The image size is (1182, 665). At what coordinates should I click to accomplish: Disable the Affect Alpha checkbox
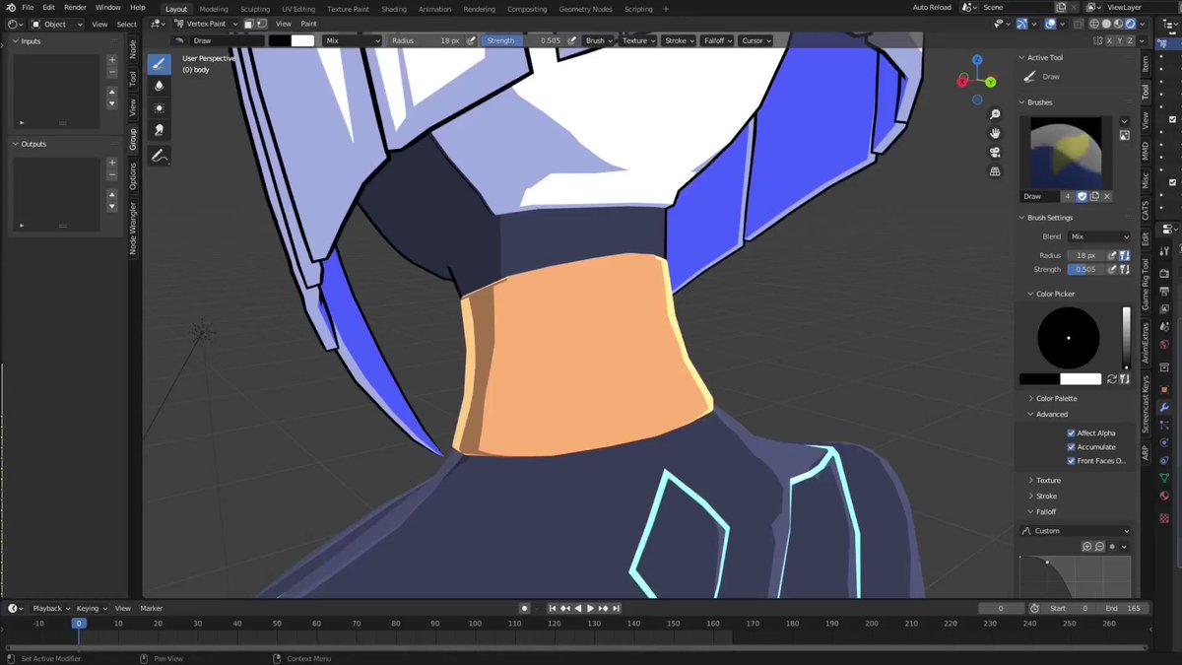tap(1072, 432)
